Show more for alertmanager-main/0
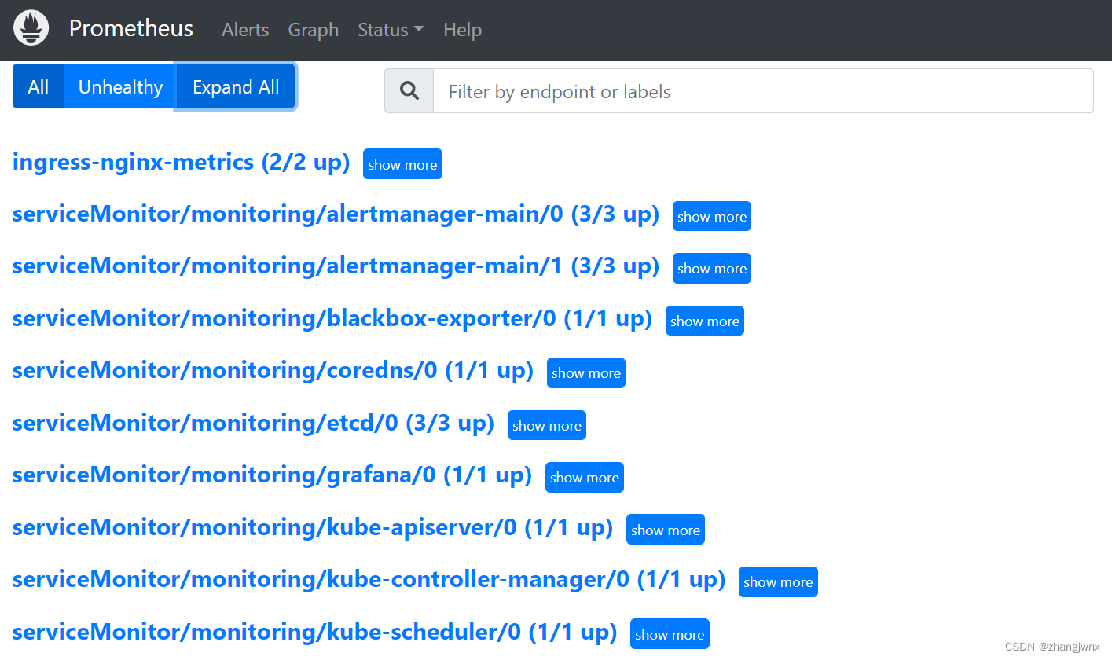 tap(712, 216)
